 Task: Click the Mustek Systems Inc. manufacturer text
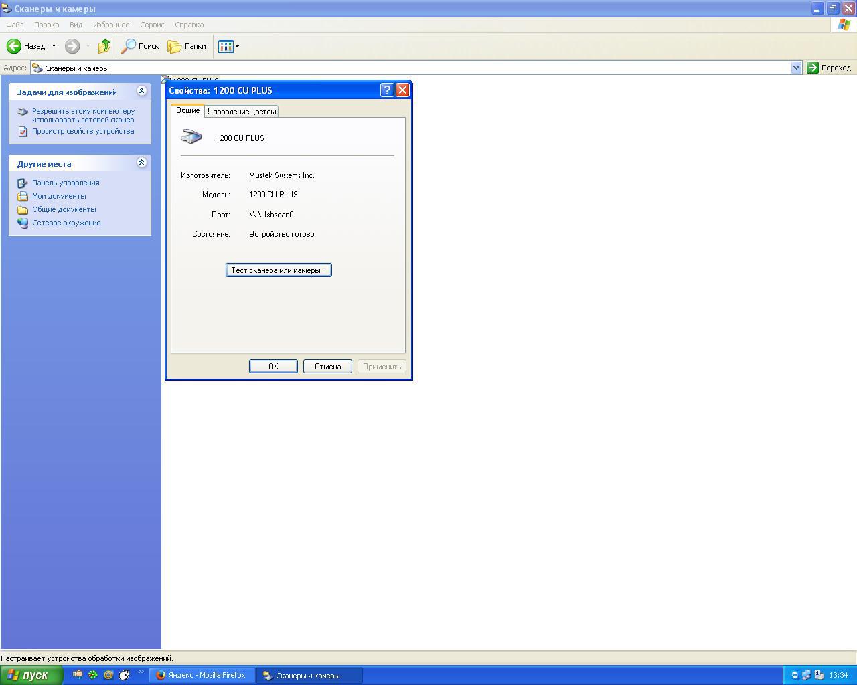282,175
